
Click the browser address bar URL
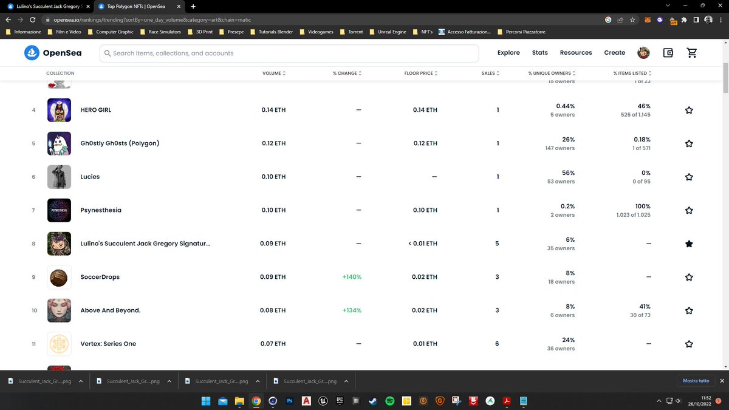[152, 19]
